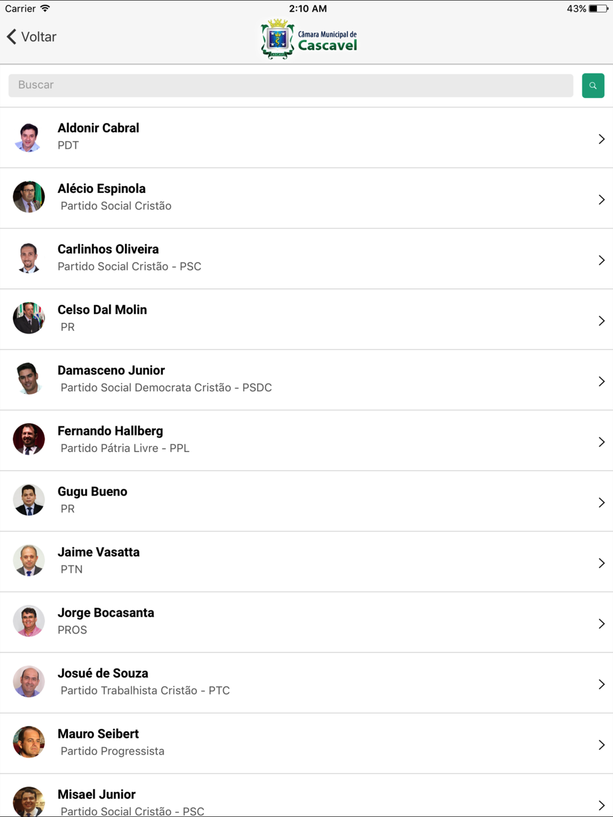Open the Carlinhos Oliveira name link
613x817 pixels.
(108, 249)
